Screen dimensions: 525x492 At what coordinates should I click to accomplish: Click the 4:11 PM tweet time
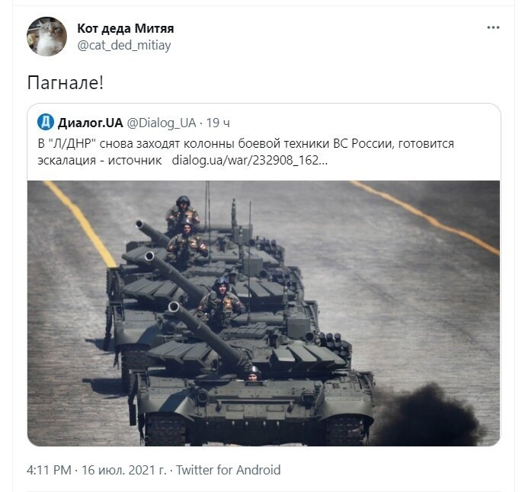coord(49,470)
